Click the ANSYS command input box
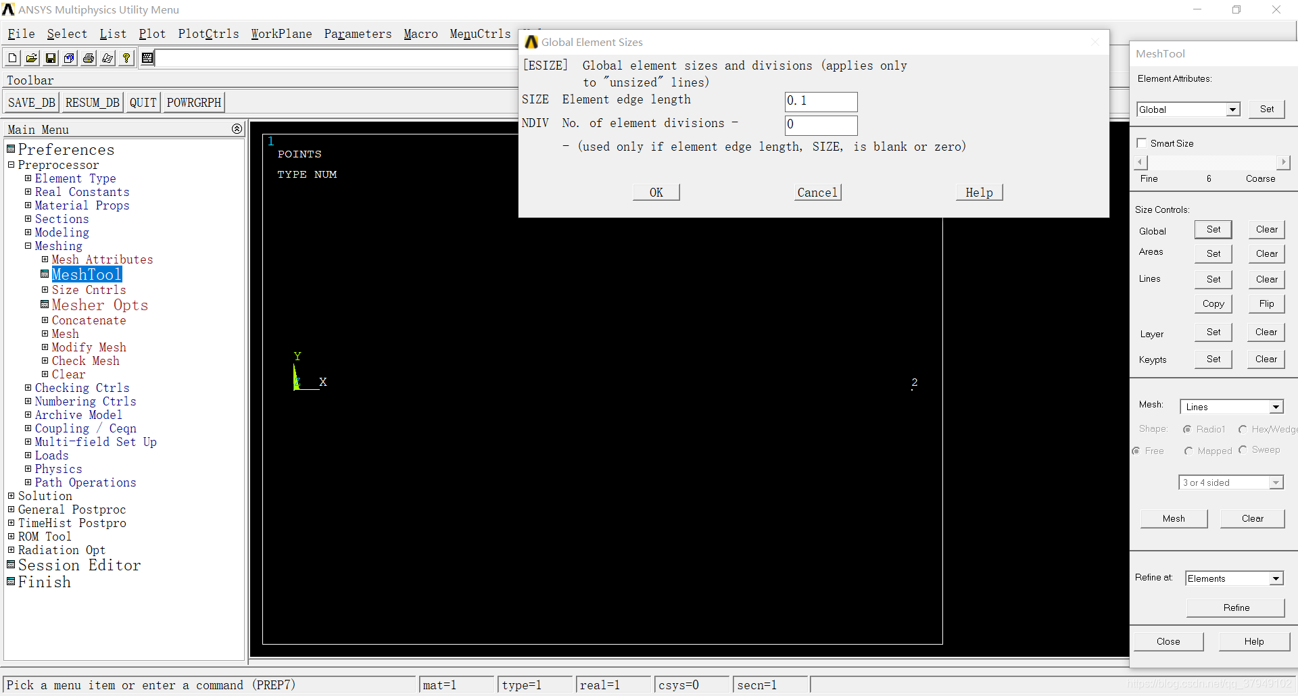The height and width of the screenshot is (696, 1298). click(336, 59)
